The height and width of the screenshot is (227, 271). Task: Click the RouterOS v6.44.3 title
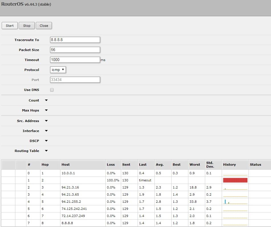tap(26, 4)
